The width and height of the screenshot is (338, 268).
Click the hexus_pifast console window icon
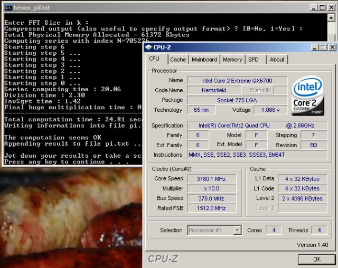click(x=8, y=8)
